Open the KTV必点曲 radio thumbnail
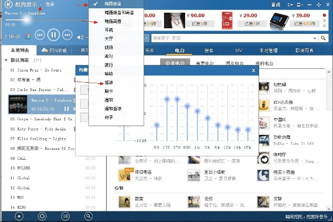The image size is (333, 222). 264,105
